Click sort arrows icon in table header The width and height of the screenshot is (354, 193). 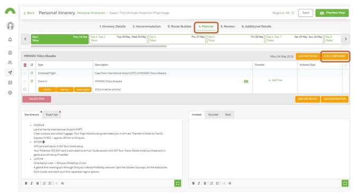pyautogui.click(x=32, y=65)
